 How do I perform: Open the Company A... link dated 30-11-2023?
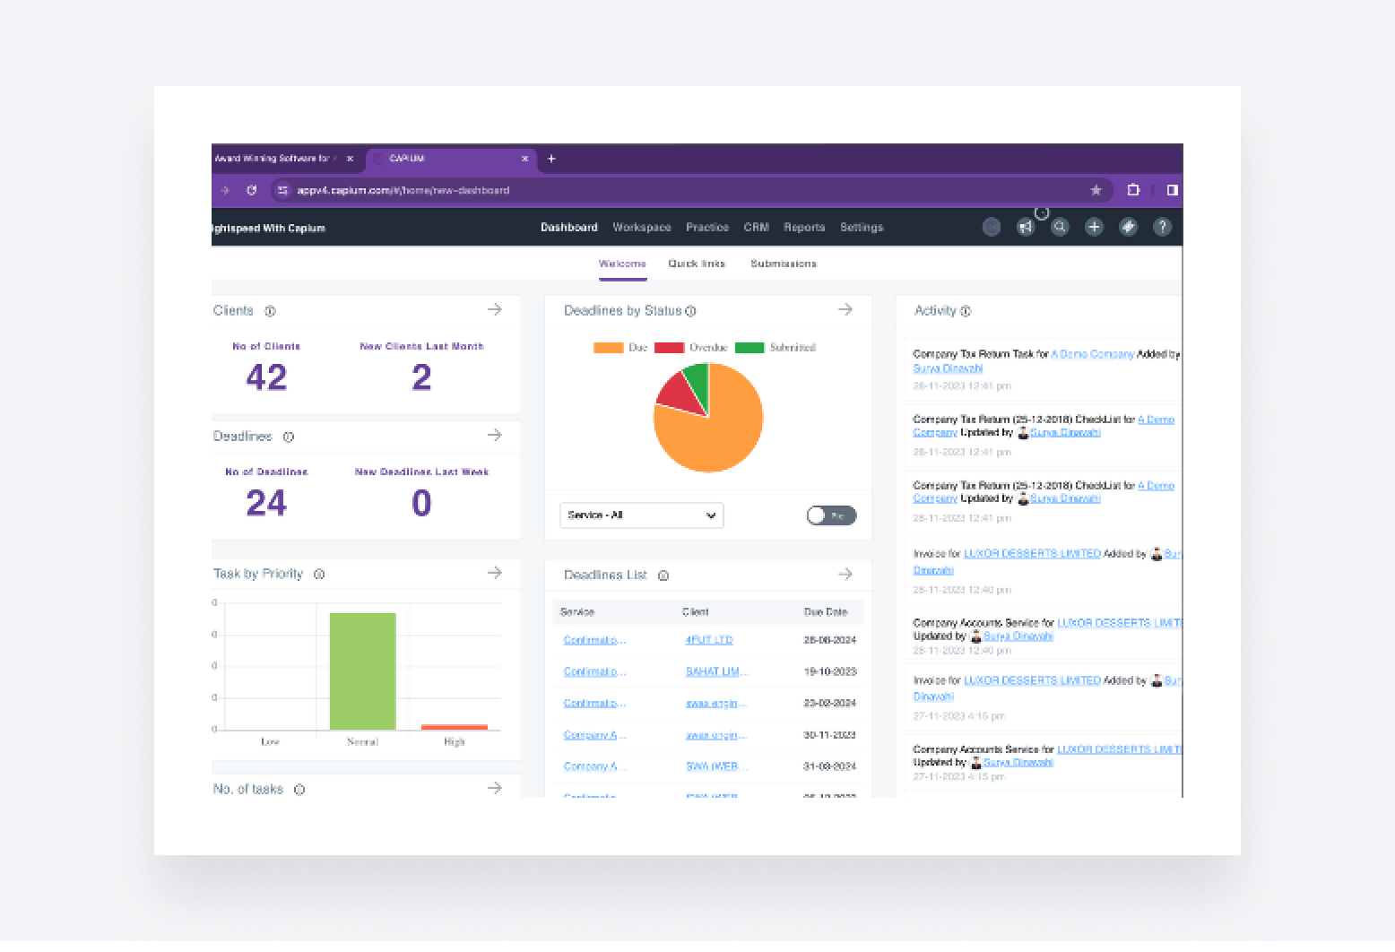(594, 735)
